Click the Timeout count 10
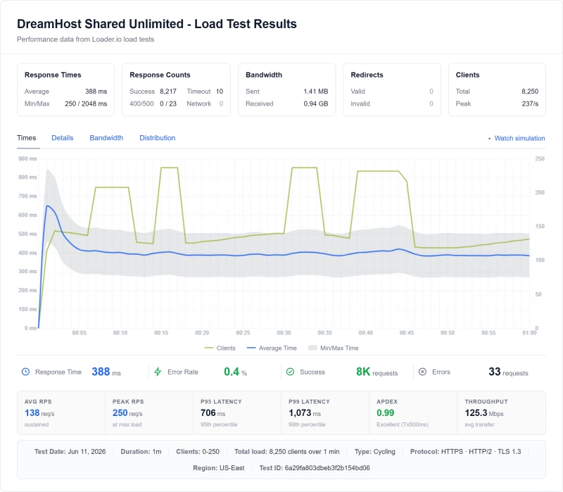The width and height of the screenshot is (563, 492). tap(220, 92)
